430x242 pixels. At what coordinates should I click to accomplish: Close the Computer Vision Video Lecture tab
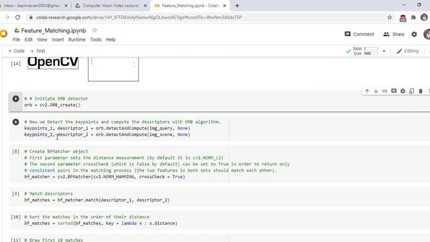click(x=145, y=5)
